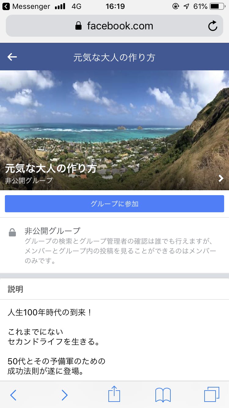
Task: Join the group via グループに参加 button
Action: 114,204
